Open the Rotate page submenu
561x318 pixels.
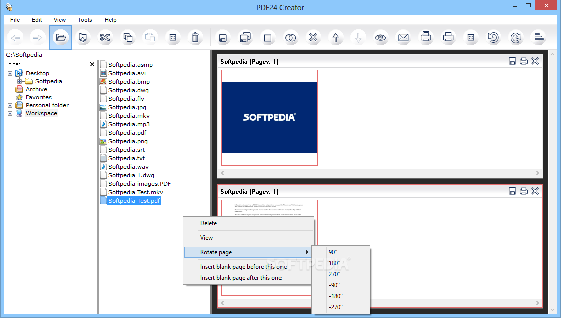[x=247, y=252]
